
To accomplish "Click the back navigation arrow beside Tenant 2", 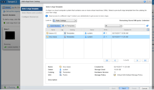I will pyautogui.click(x=2, y=2).
